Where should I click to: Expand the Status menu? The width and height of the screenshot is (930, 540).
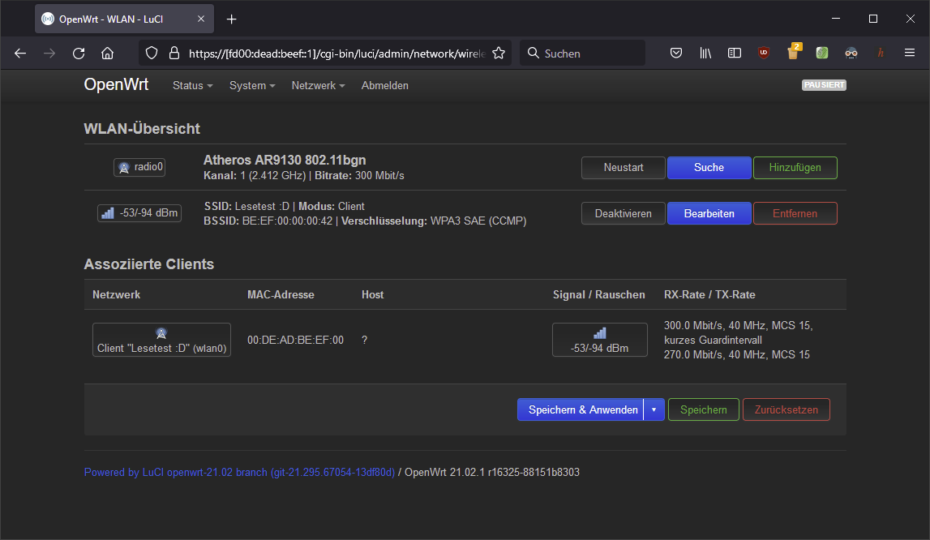pyautogui.click(x=192, y=85)
